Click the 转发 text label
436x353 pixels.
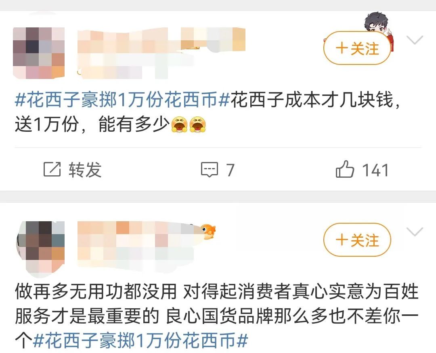pos(85,169)
